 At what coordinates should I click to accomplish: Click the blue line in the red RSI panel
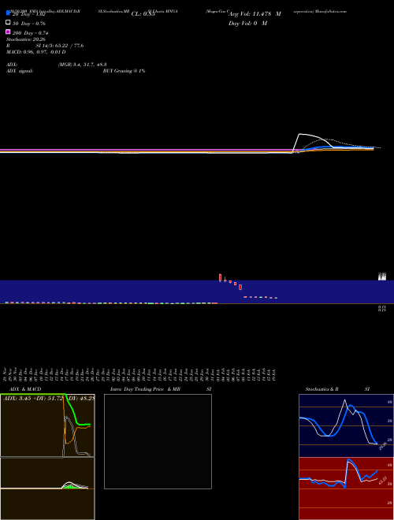coord(349,460)
